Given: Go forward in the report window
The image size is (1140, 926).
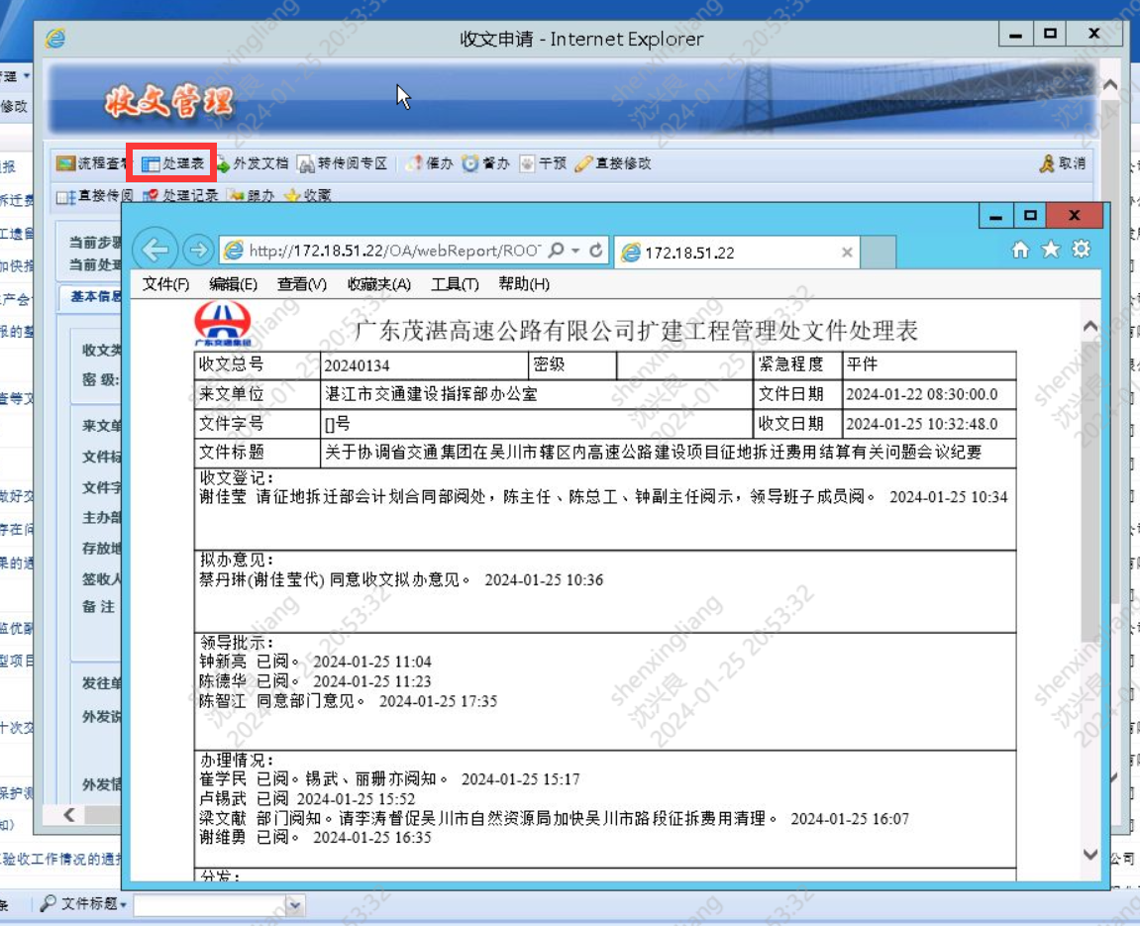Looking at the screenshot, I should [197, 250].
